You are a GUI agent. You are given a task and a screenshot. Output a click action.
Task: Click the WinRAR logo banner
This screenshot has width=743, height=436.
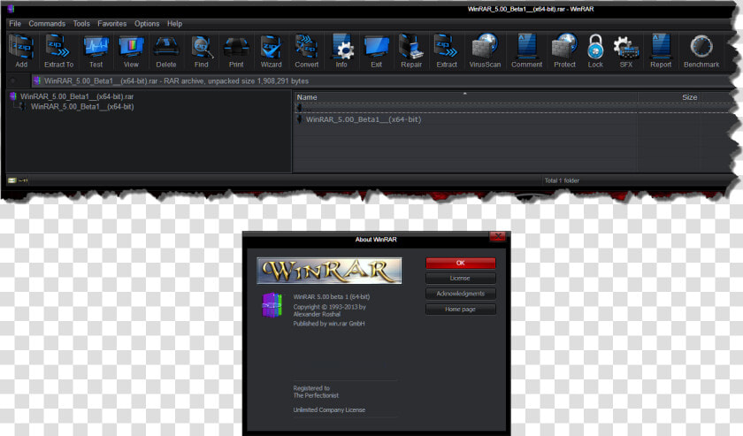pos(329,271)
